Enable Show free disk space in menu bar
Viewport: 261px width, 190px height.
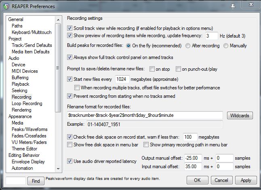(x=69, y=145)
